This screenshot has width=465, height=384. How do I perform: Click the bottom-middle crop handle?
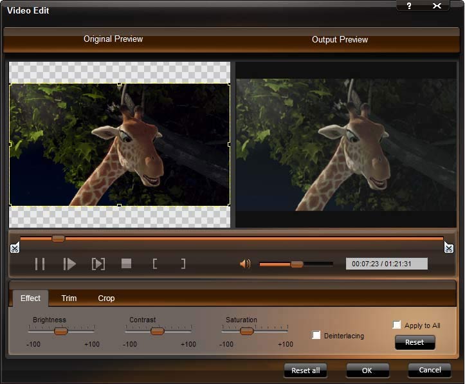pos(119,205)
